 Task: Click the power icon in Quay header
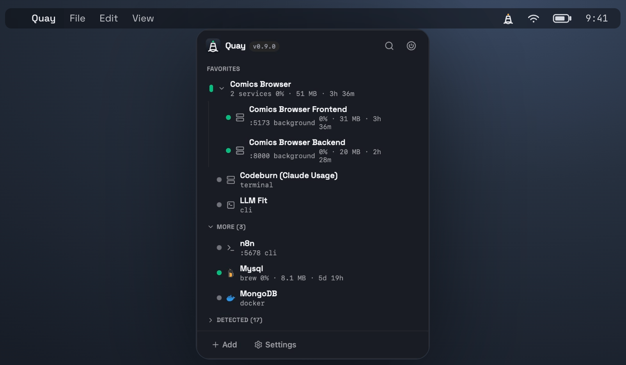[x=411, y=46]
